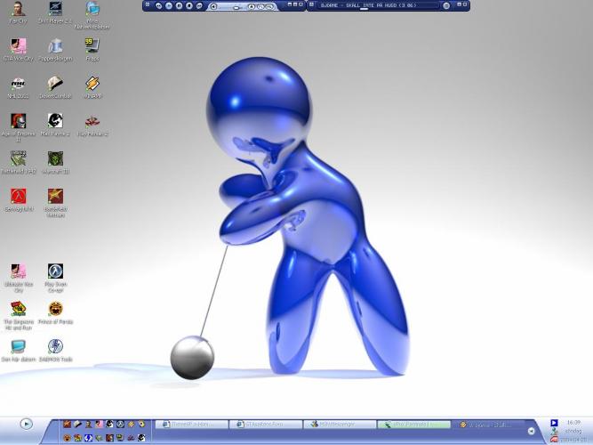Image resolution: width=593 pixels, height=445 pixels.
Task: Open the Desert Combat shortcut
Action: point(55,84)
